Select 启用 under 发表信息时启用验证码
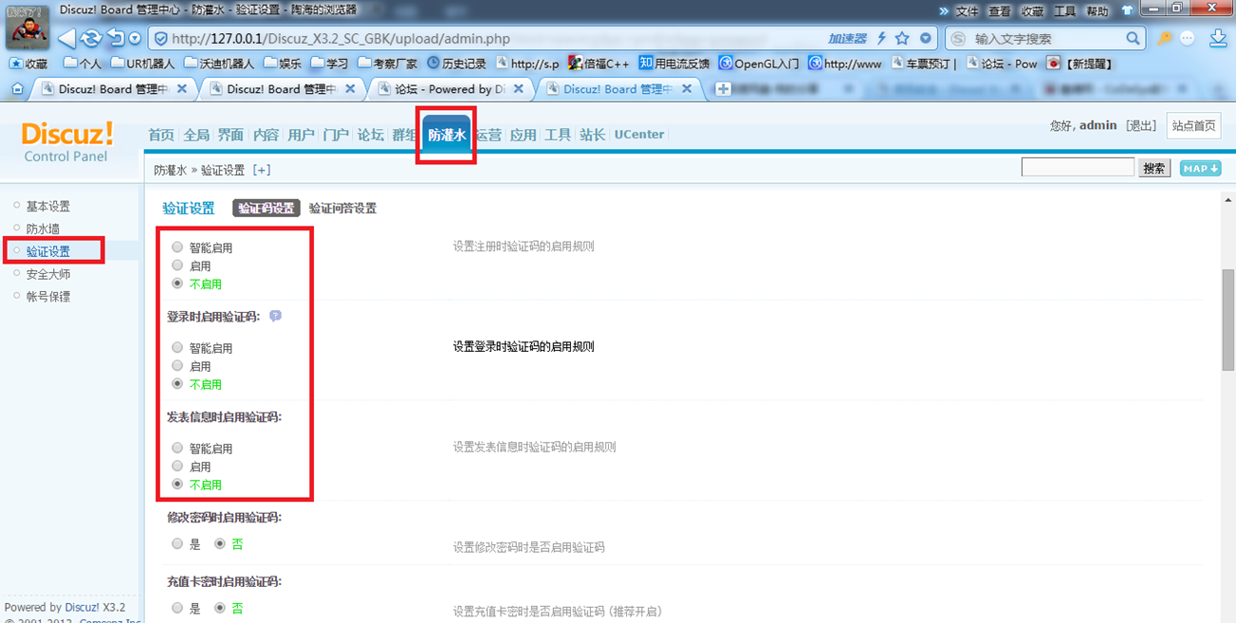 pyautogui.click(x=177, y=467)
